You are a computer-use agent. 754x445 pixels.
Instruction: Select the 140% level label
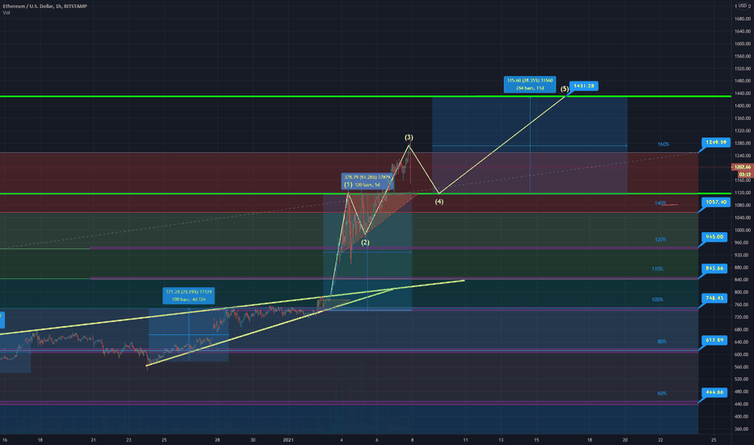click(660, 204)
